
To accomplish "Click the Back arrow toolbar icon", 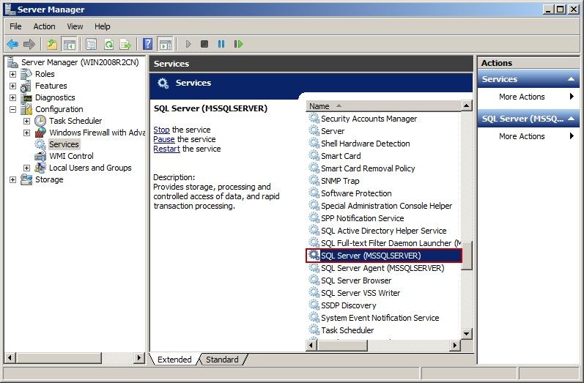I will click(12, 44).
